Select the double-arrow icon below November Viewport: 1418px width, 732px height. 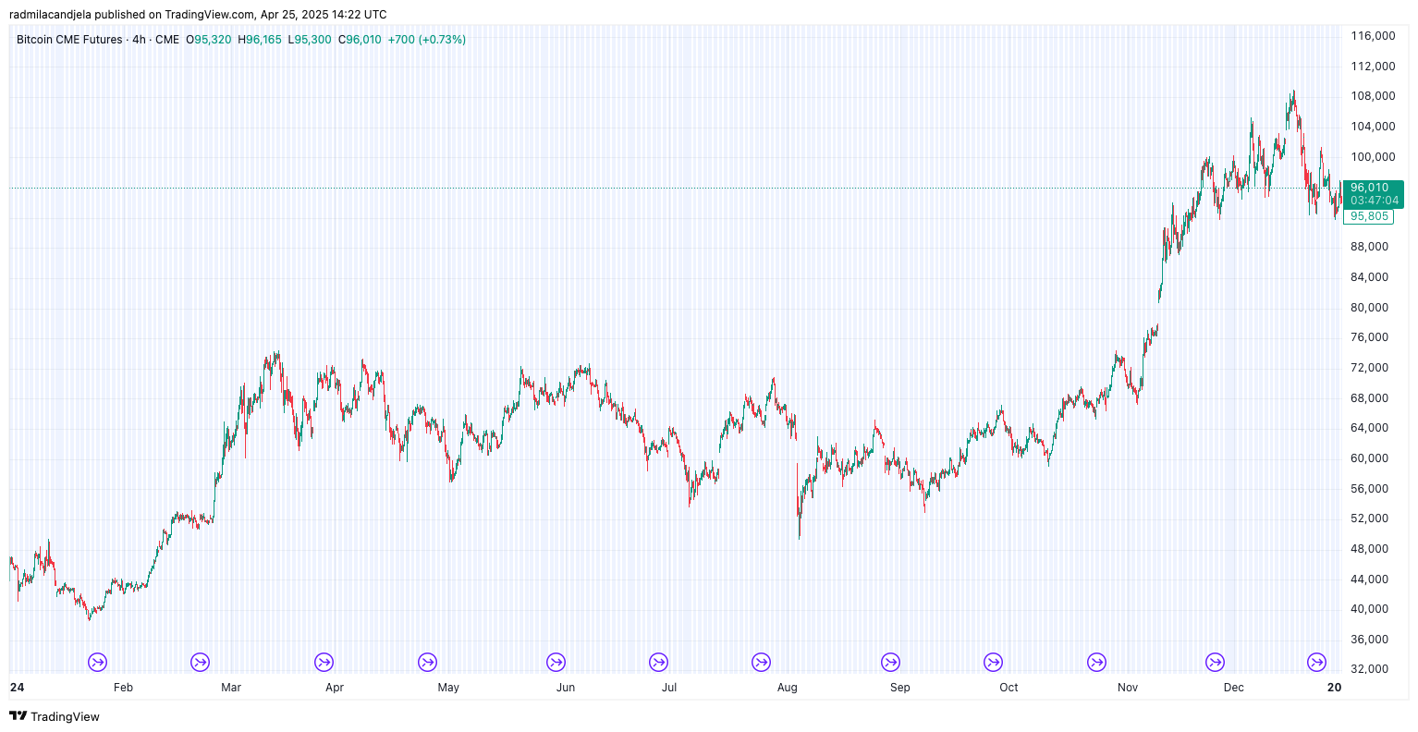tap(1096, 662)
